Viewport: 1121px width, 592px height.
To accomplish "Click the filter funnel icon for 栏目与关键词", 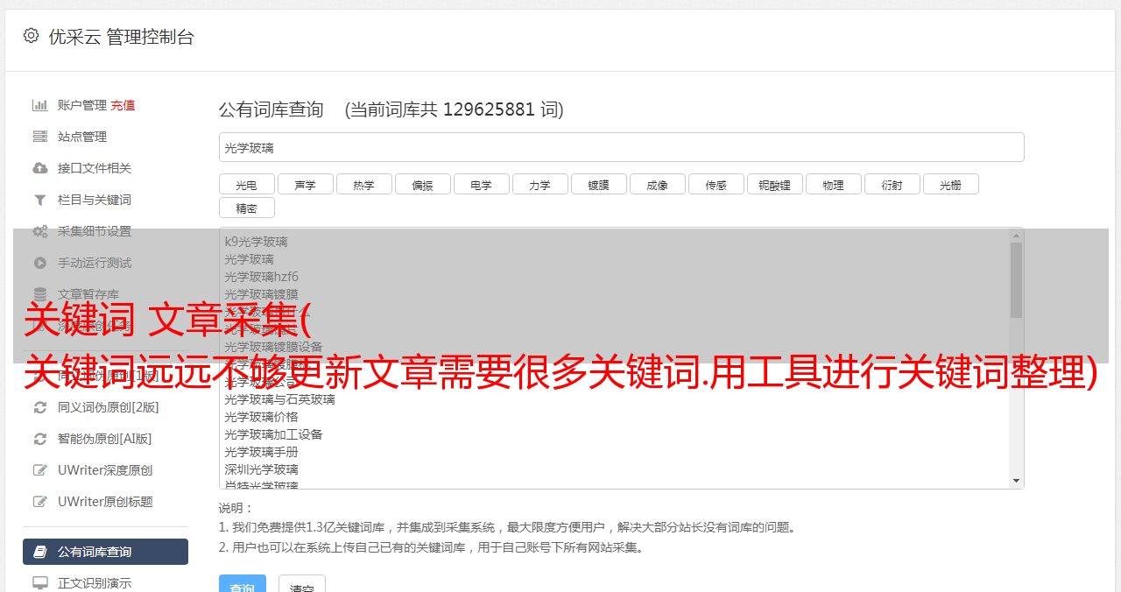I will [40, 200].
